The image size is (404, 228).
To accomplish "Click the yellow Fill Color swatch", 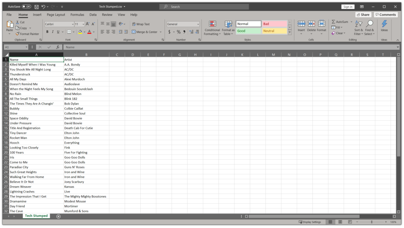I will [x=80, y=32].
